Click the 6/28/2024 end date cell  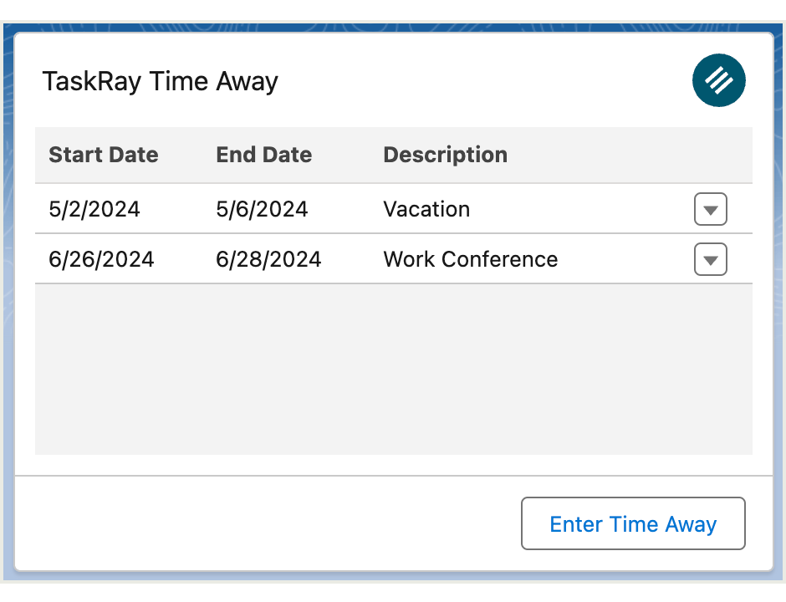pos(268,259)
